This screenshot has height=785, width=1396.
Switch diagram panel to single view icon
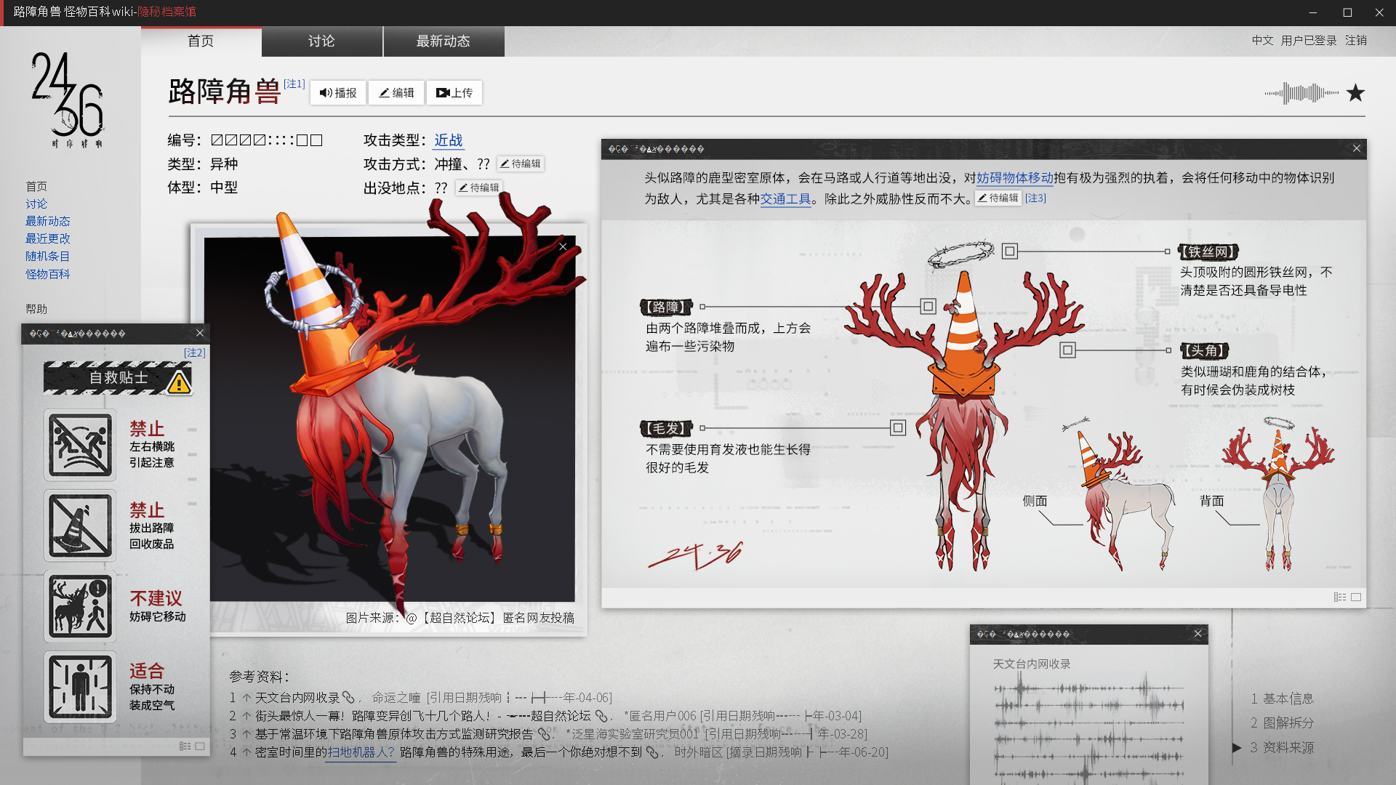coord(1356,597)
